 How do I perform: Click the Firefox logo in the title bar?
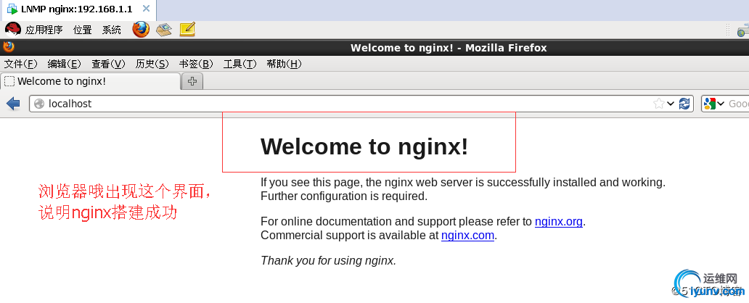click(9, 47)
